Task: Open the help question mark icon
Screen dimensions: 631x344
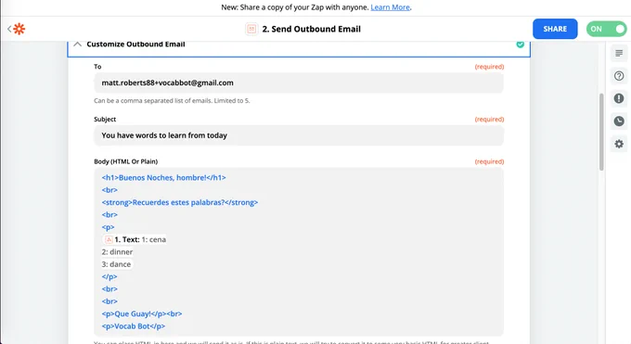Action: tap(619, 76)
